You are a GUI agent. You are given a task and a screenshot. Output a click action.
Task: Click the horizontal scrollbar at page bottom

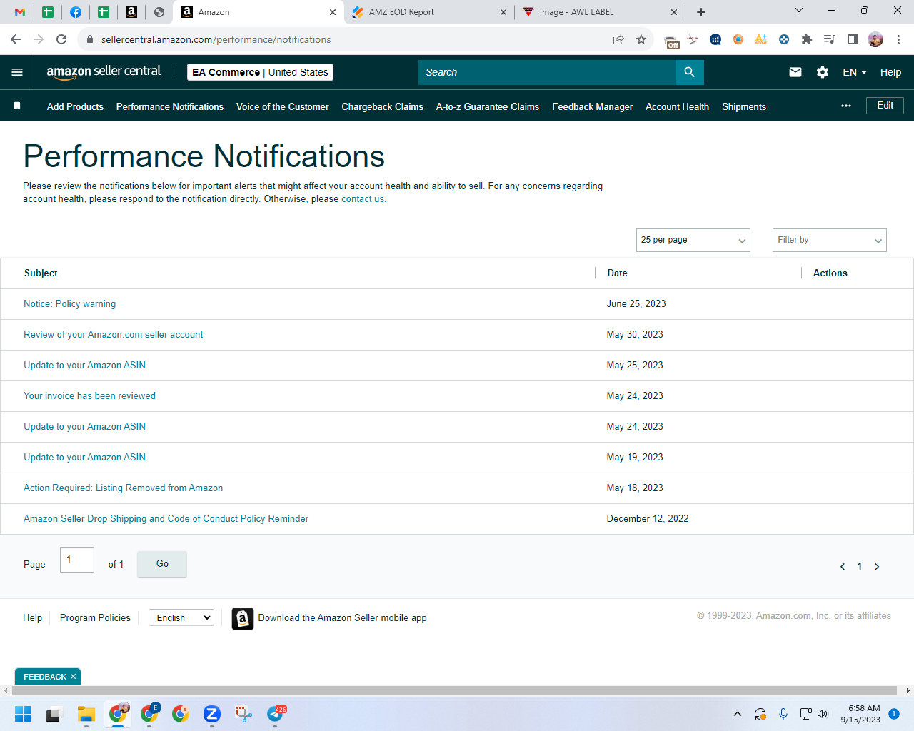(x=454, y=690)
